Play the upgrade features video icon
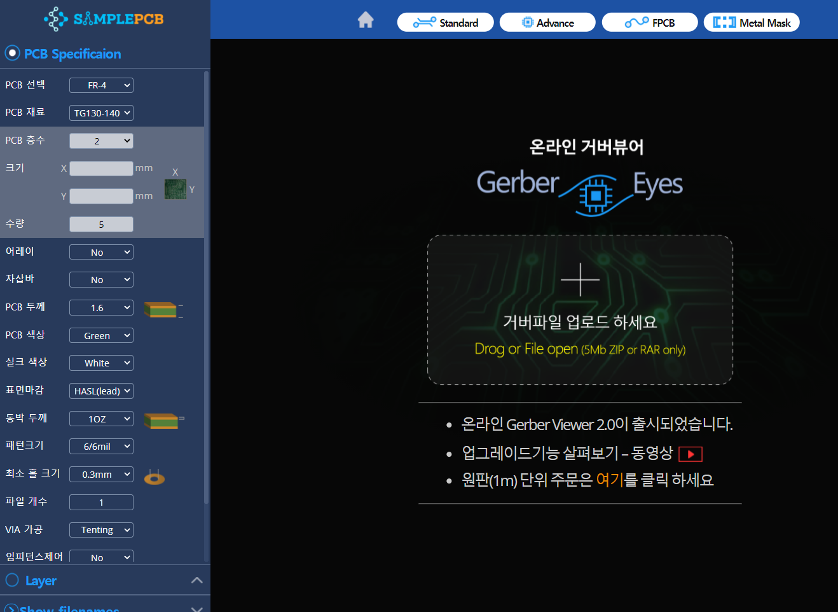This screenshot has height=612, width=838. (x=690, y=454)
